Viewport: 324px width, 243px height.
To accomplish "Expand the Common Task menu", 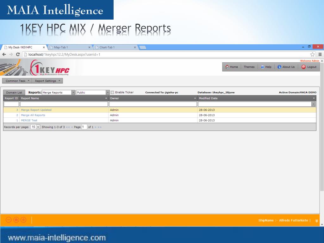I will [17, 81].
